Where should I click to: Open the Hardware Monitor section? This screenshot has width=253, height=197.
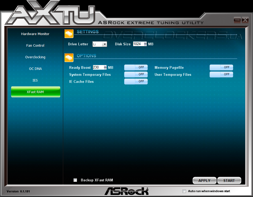click(x=35, y=34)
